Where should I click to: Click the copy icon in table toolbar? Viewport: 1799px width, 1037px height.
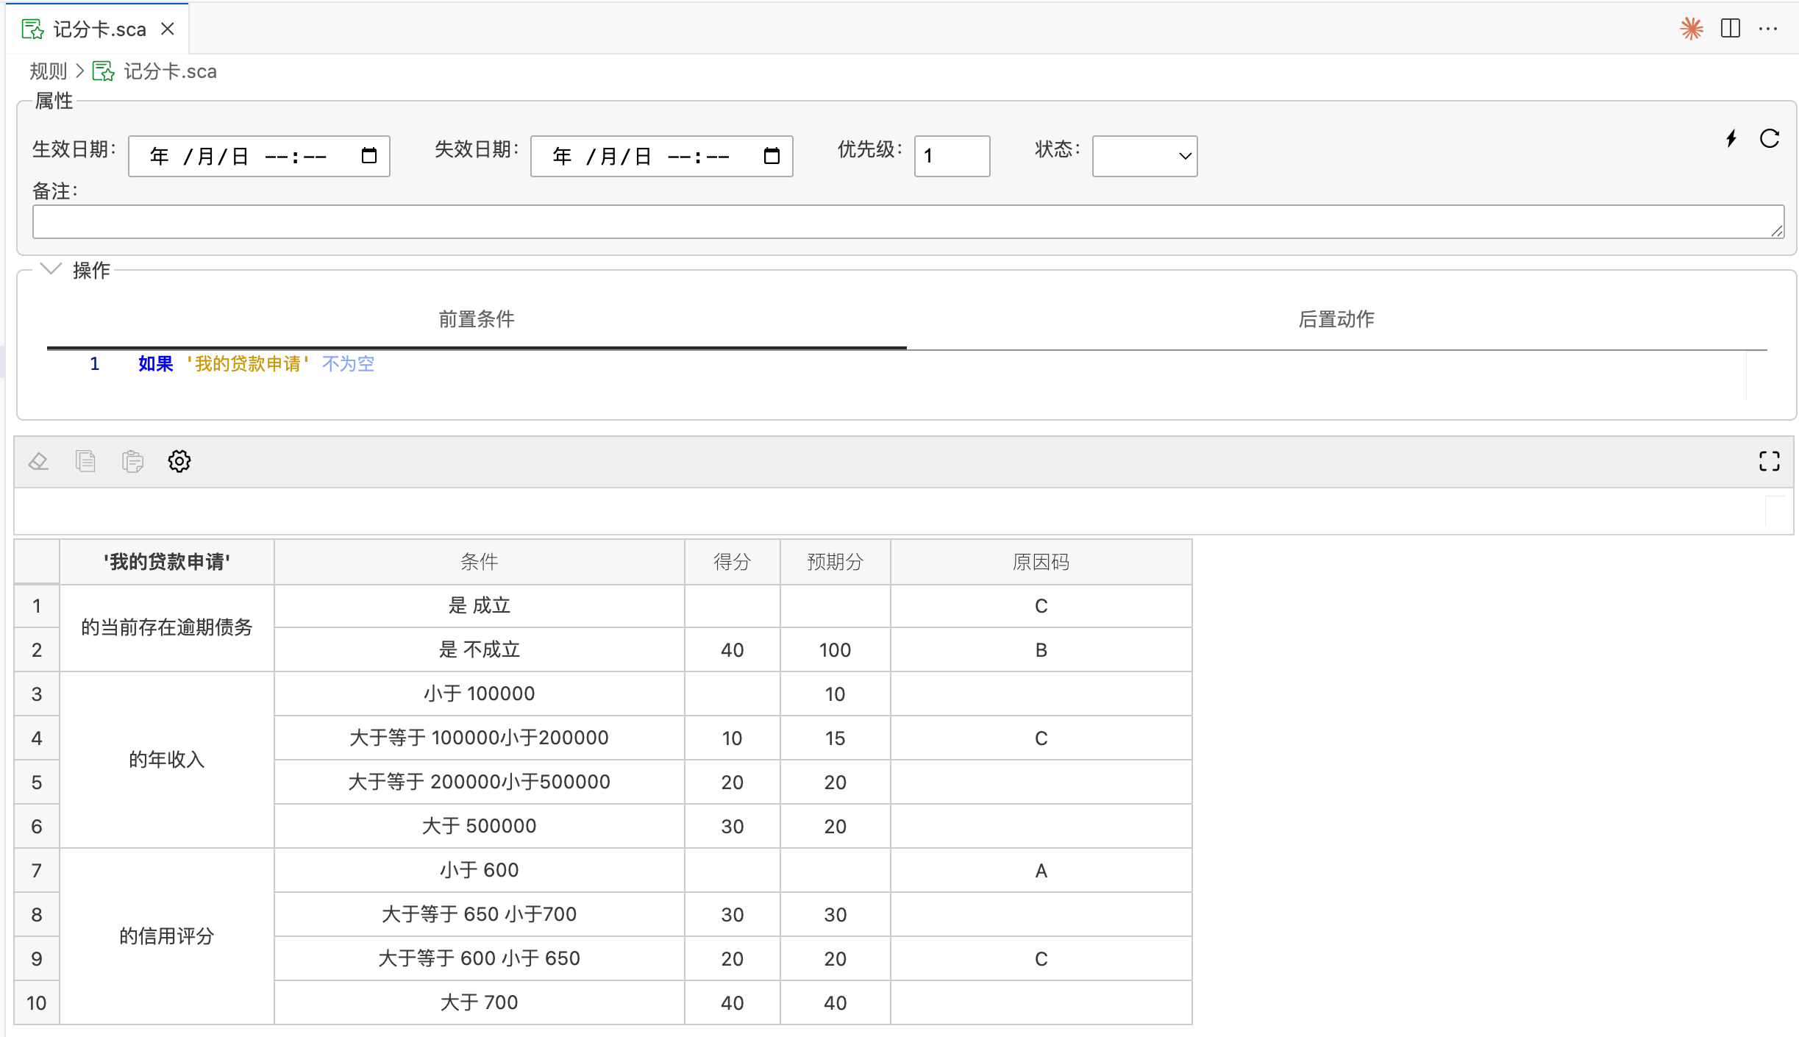tap(85, 461)
